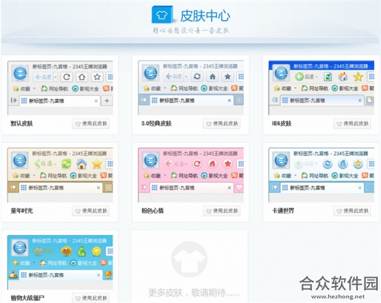Click the star circle icon in 卡通世界 preview
The image size is (381, 303).
coord(358,164)
